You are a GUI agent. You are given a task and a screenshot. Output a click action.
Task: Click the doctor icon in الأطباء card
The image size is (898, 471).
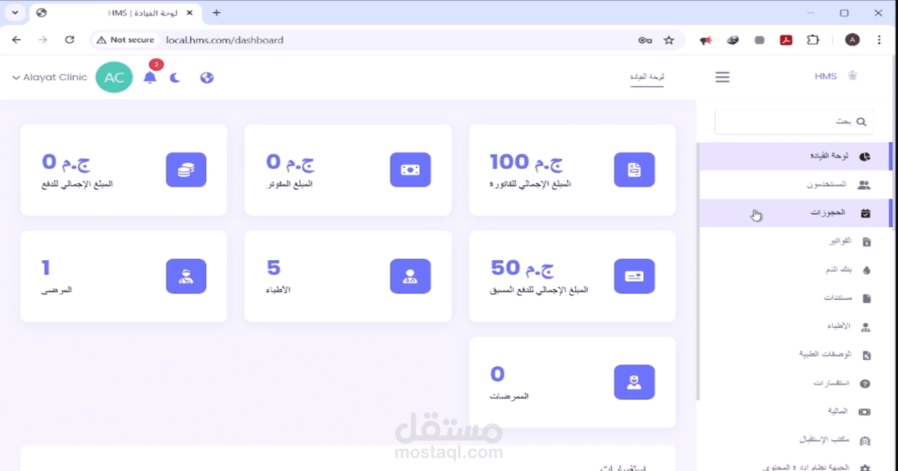[410, 276]
